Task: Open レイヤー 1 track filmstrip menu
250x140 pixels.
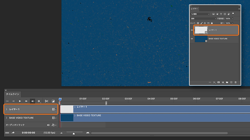Action: click(54, 109)
